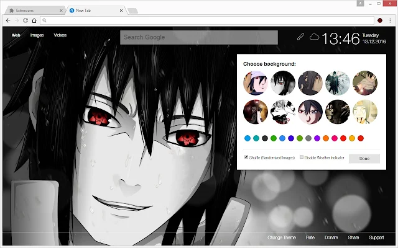Screen dimensions: 398x248
Task: Go back with the browser back arrow
Action: pyautogui.click(x=8, y=20)
